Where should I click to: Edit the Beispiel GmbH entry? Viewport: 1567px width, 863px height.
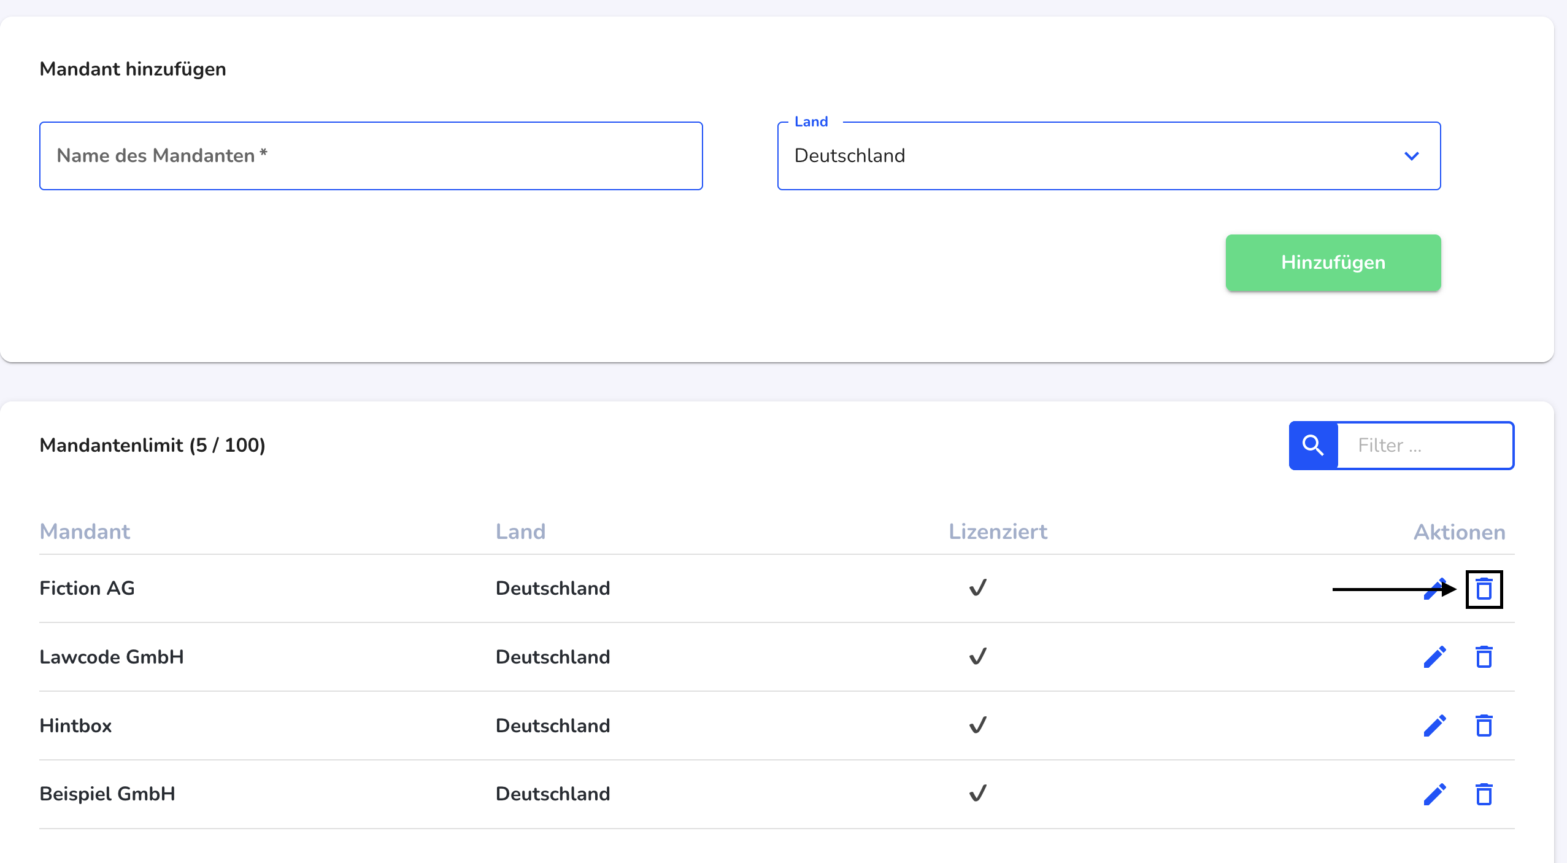(x=1435, y=794)
